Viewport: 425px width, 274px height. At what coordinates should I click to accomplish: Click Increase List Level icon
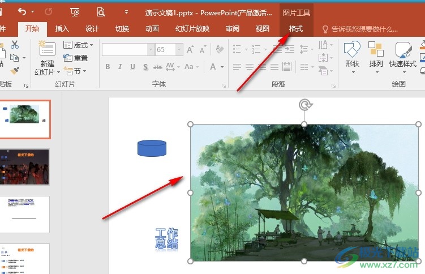click(x=290, y=49)
